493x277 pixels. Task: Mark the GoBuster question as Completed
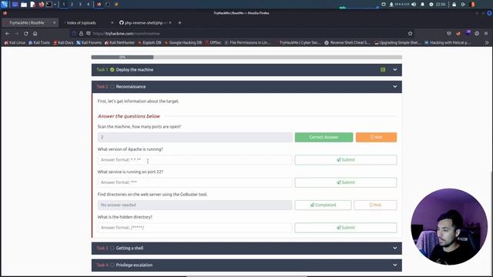tap(323, 205)
